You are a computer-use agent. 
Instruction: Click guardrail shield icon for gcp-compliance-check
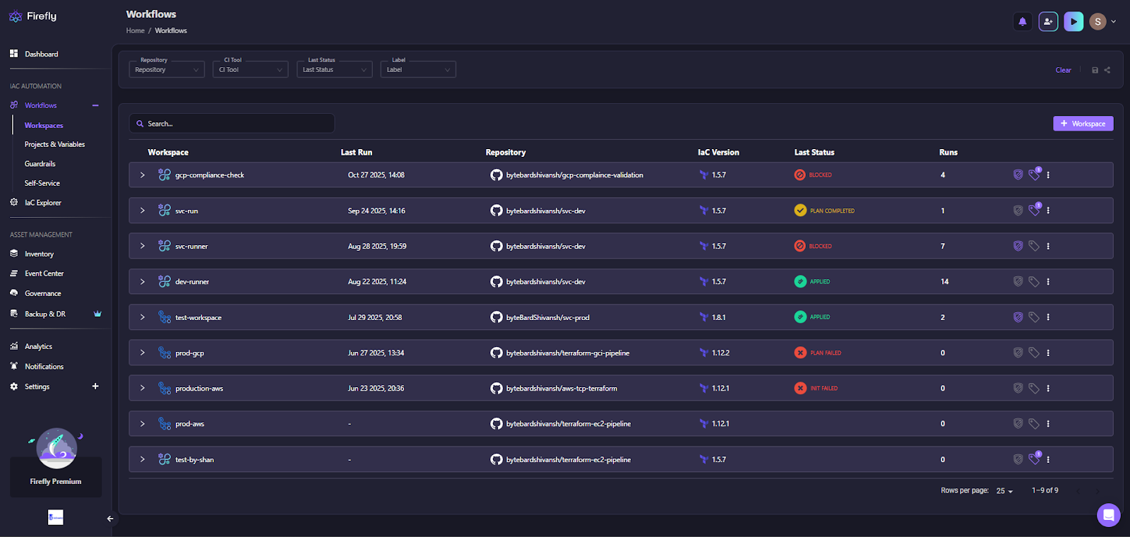pos(1018,175)
